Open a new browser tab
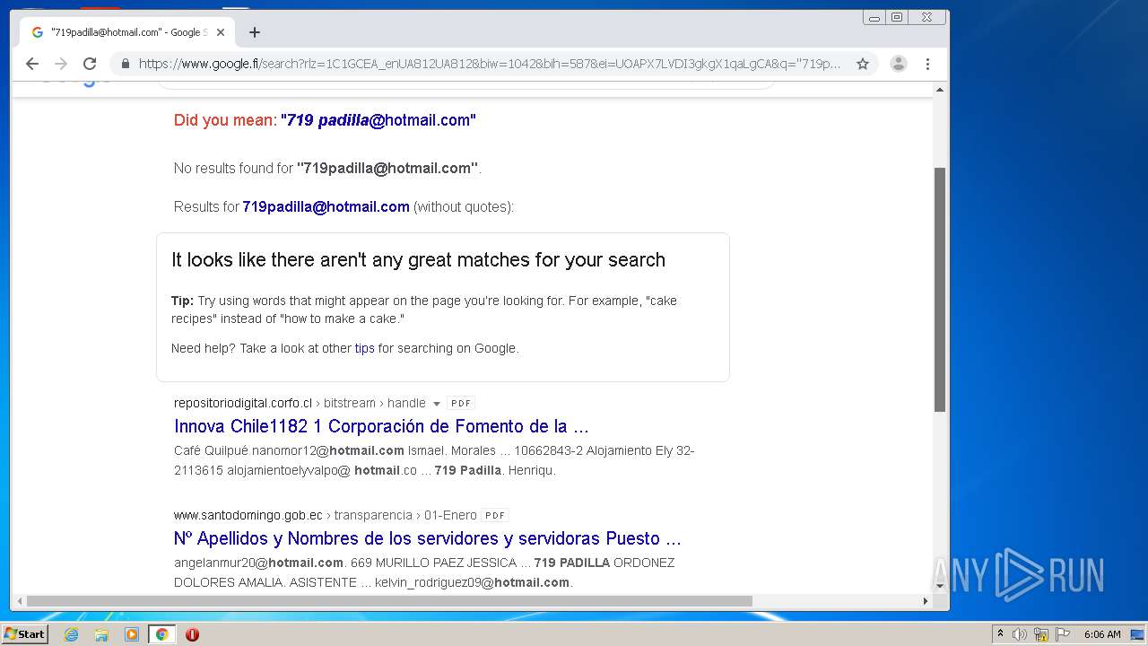 tap(255, 32)
